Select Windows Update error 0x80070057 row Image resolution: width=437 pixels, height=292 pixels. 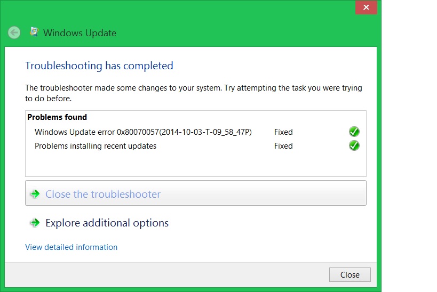pyautogui.click(x=196, y=132)
